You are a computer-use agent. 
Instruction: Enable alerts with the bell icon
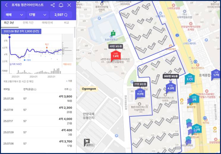pos(61,5)
